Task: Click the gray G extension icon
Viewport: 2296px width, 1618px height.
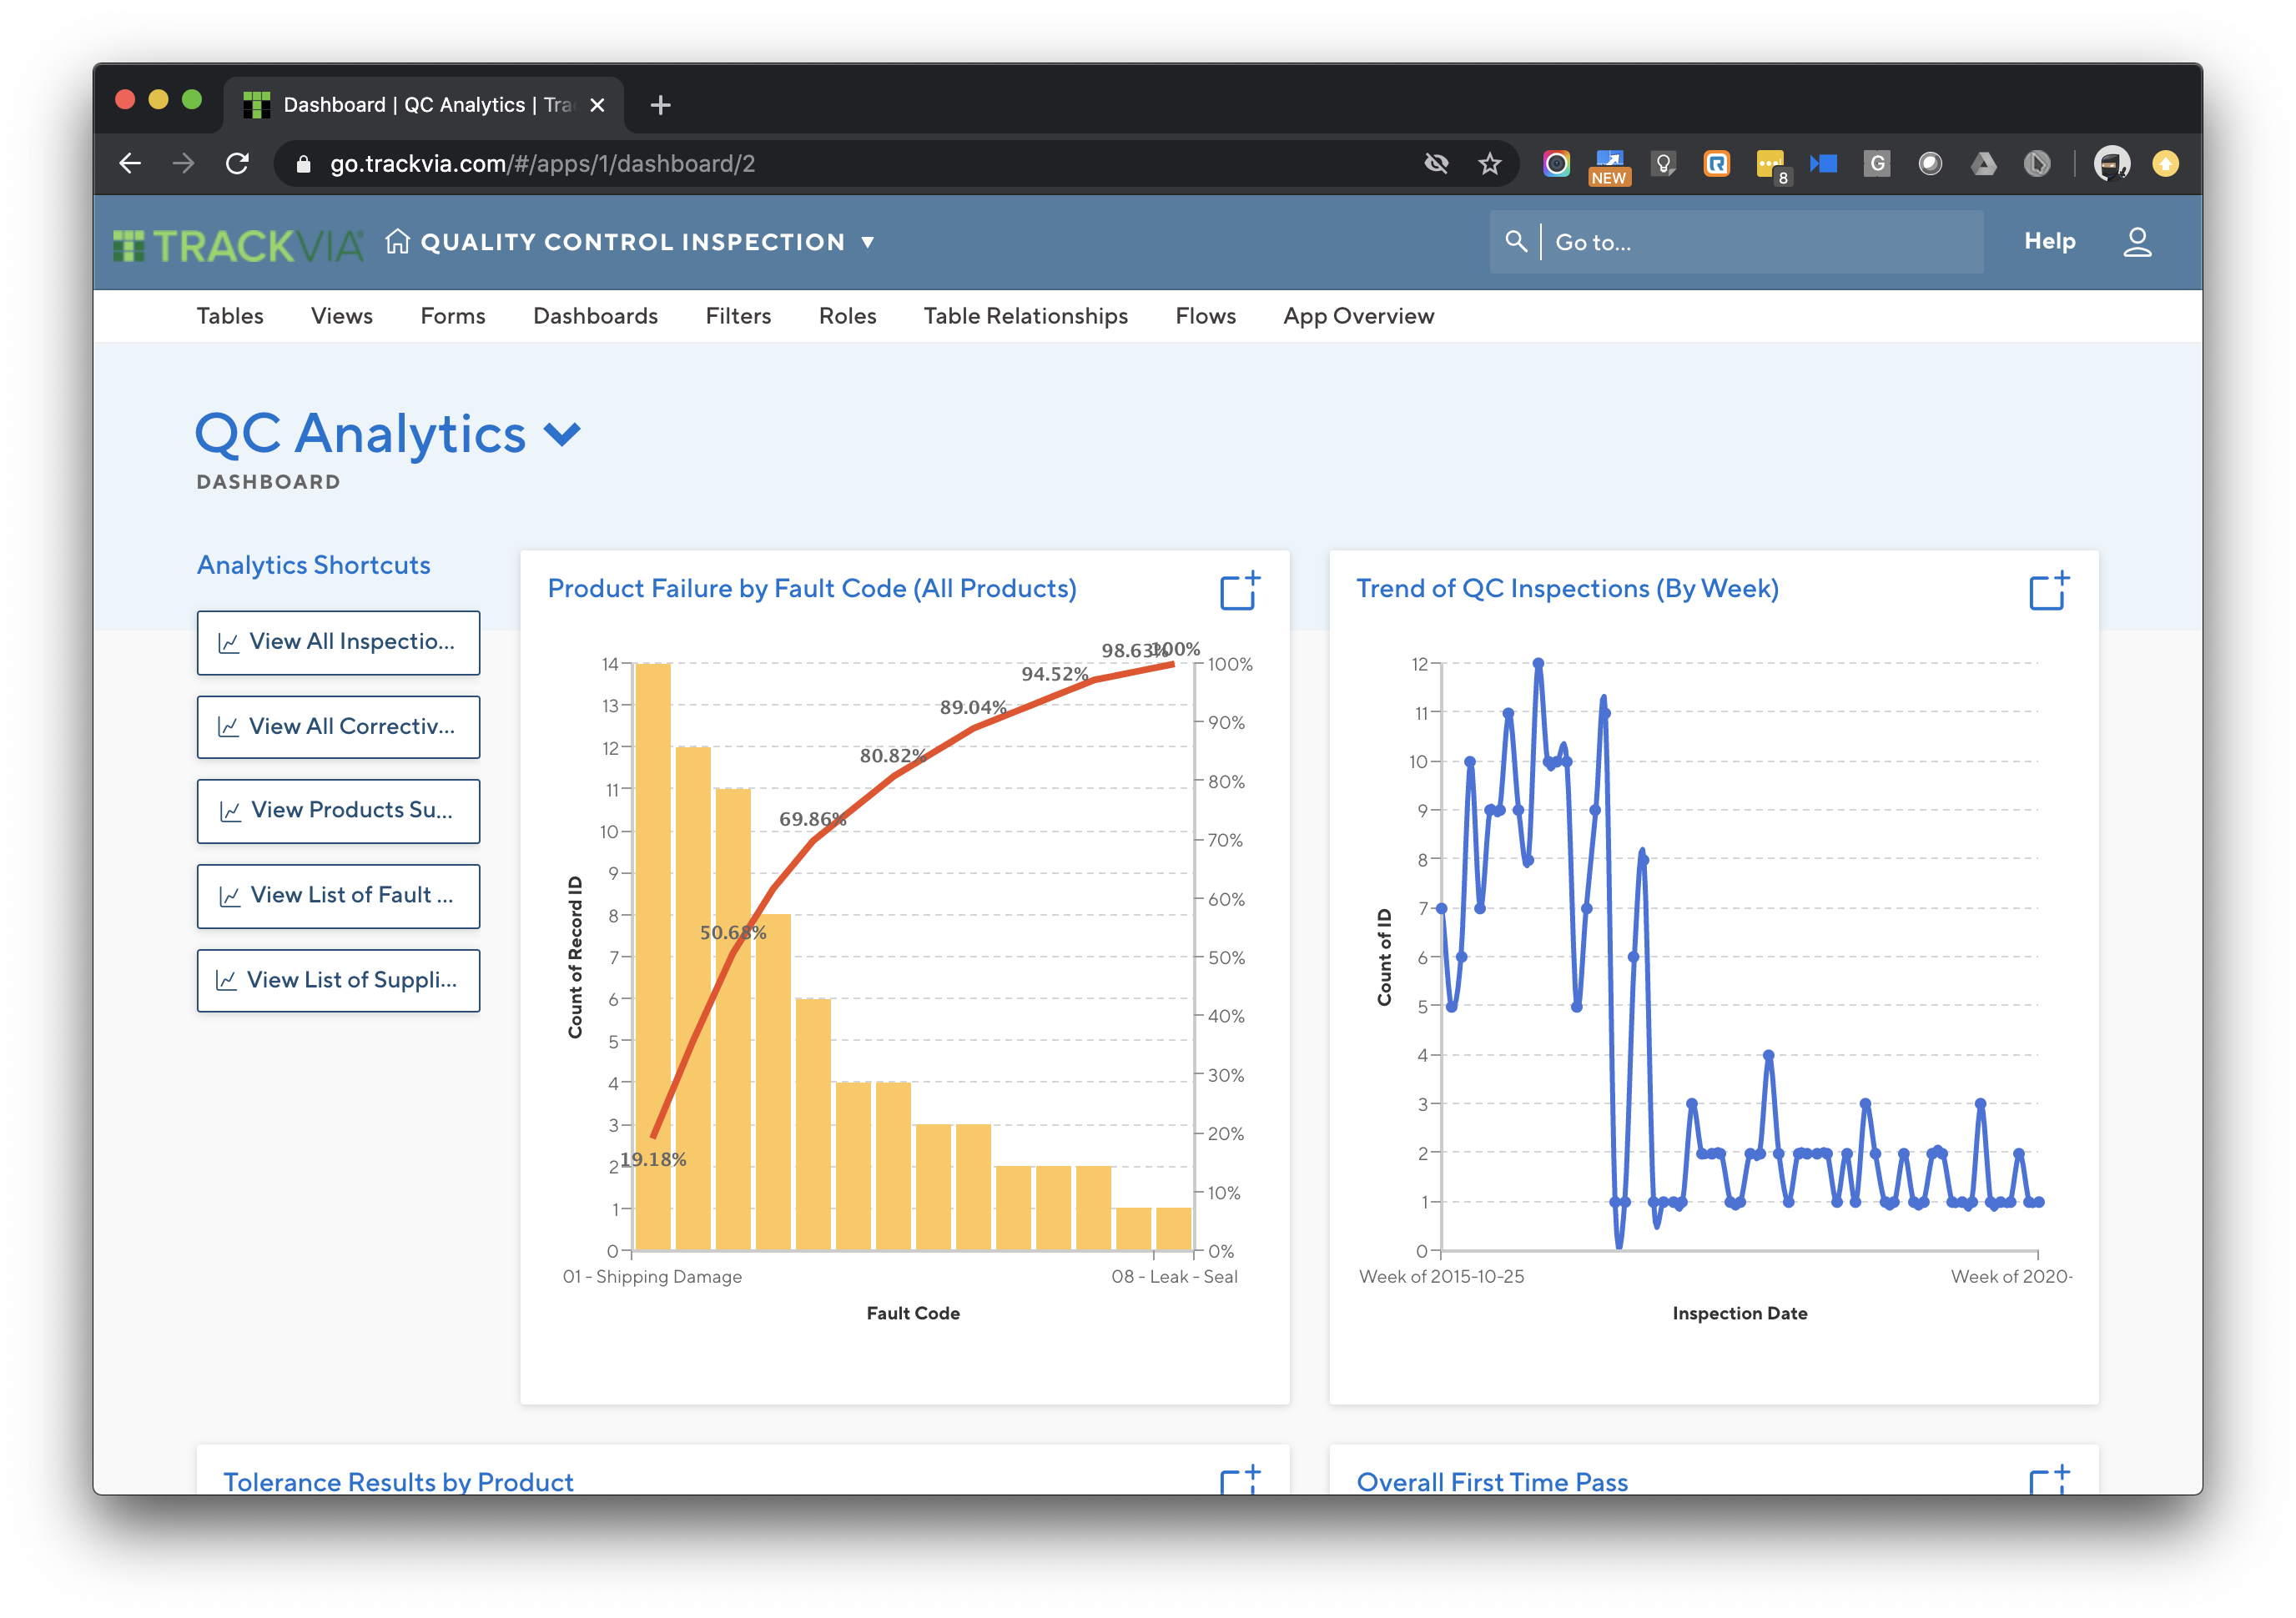Action: point(1877,163)
